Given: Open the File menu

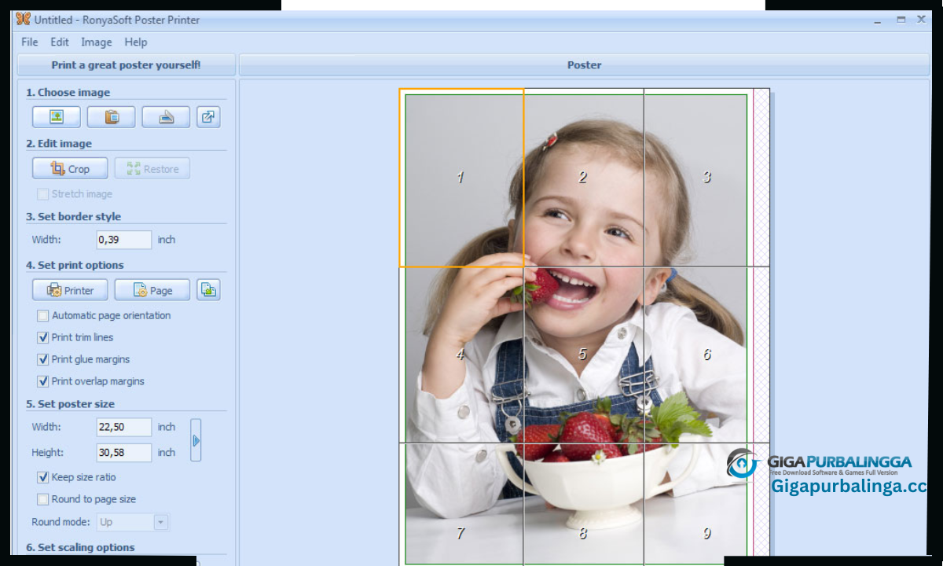Looking at the screenshot, I should click(30, 42).
